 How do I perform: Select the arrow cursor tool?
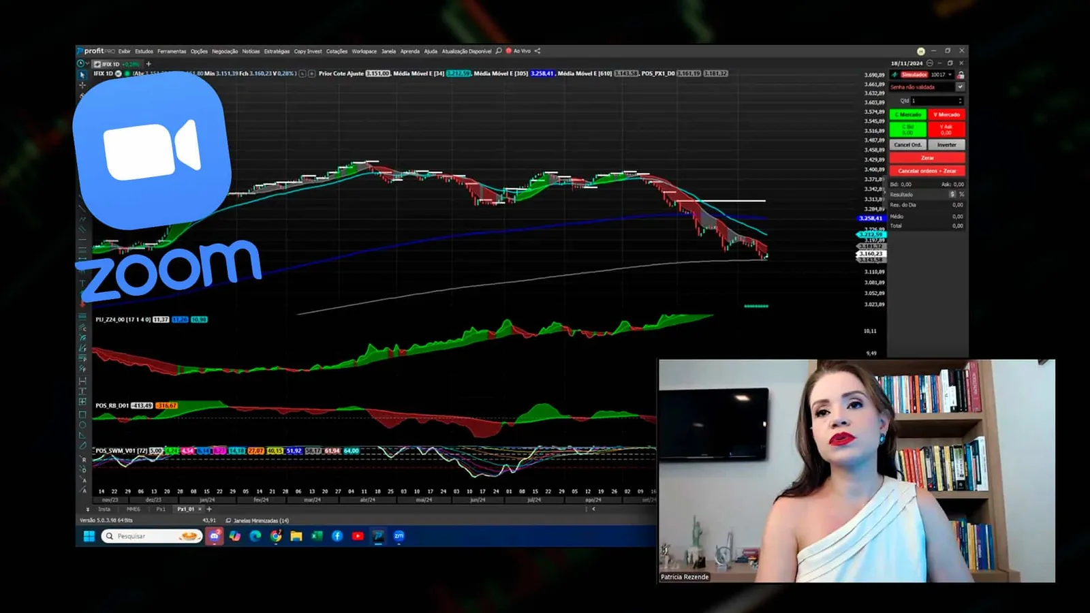[82, 75]
